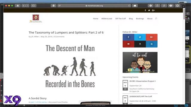This screenshot has height=107, width=191.
Task: Open the site search magnifier icon
Action: click(x=156, y=18)
